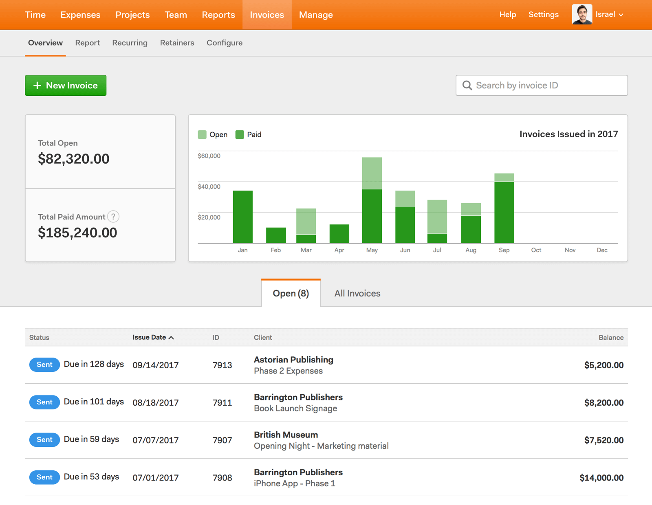
Task: Click the plus icon on New Invoice
Action: point(37,85)
